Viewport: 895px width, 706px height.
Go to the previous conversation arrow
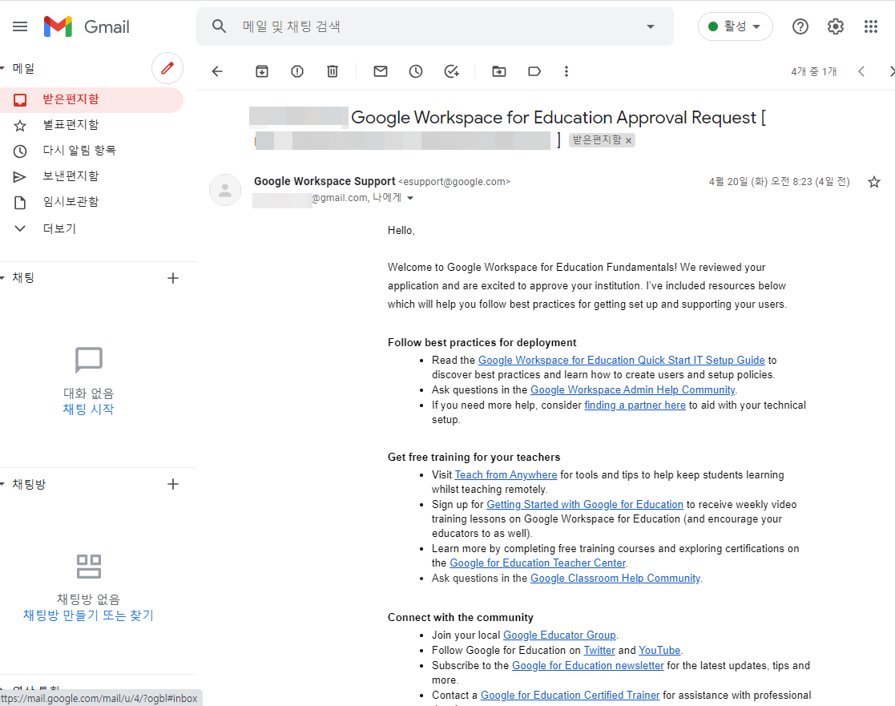click(x=861, y=71)
